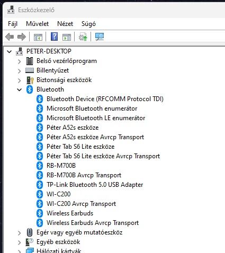
Task: Select TP-Link Bluetooth 5.0 USB Adapter device
Action: (x=95, y=185)
